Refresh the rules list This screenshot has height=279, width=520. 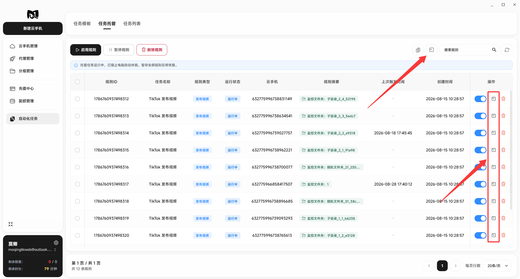pyautogui.click(x=507, y=50)
